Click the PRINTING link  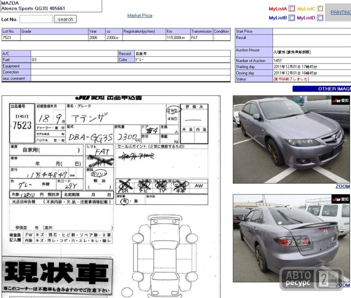tap(341, 12)
